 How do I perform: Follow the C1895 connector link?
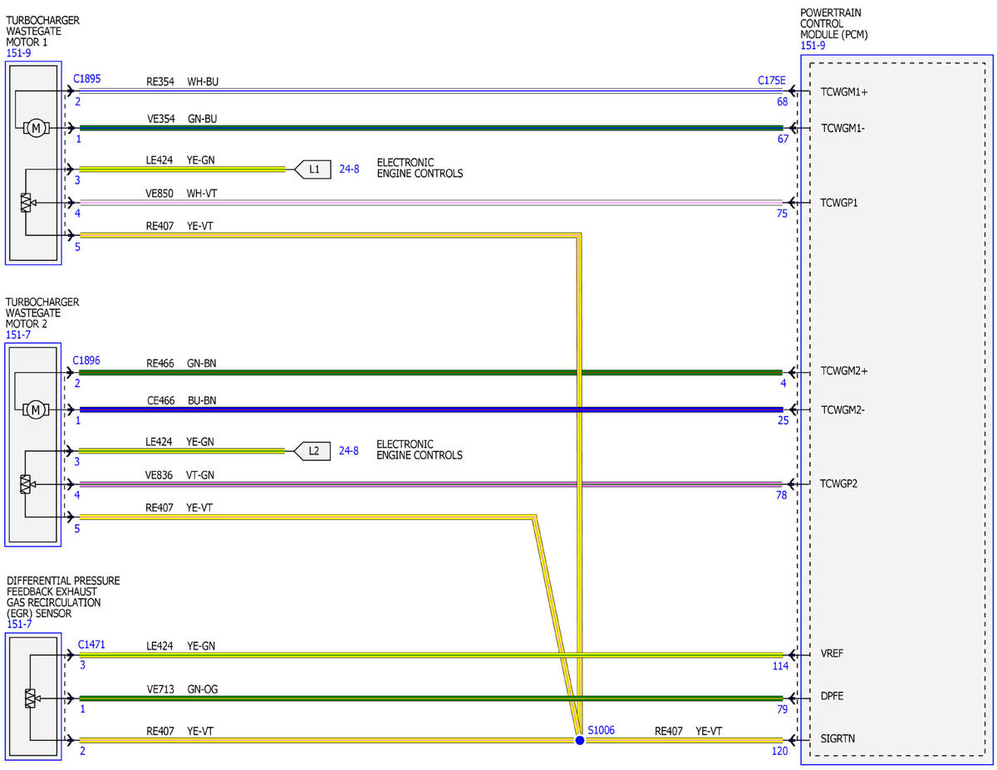[86, 79]
